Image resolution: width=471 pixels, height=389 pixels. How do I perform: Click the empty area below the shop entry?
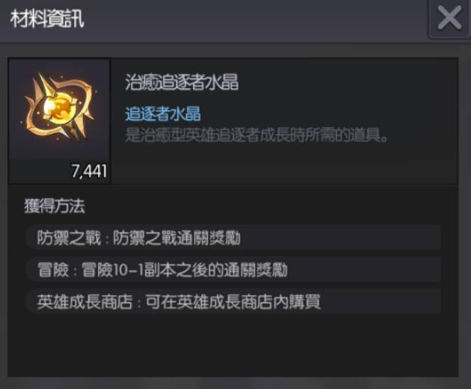click(233, 346)
